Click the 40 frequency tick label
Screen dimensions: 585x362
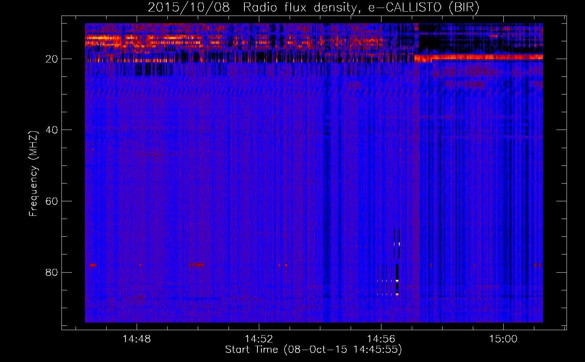pyautogui.click(x=52, y=130)
